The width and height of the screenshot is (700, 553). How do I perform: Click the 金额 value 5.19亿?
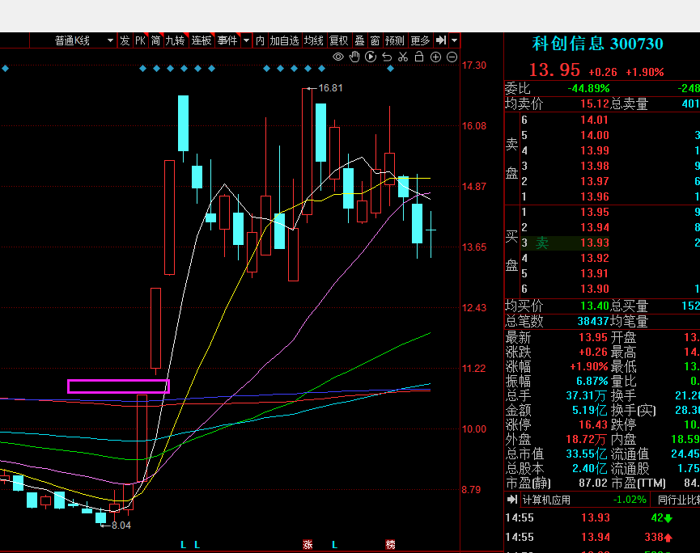click(589, 410)
